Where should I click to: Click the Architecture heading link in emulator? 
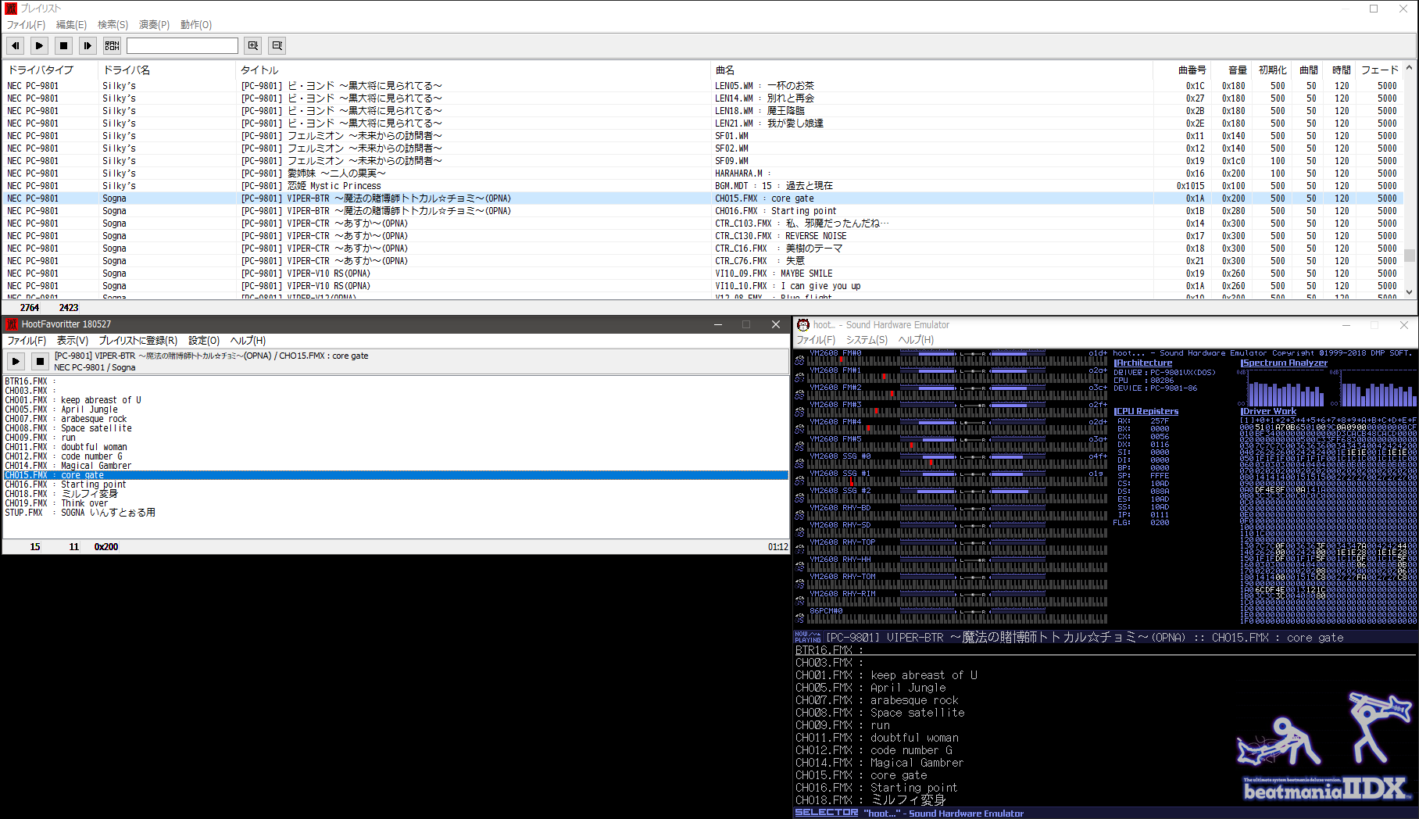(1143, 363)
